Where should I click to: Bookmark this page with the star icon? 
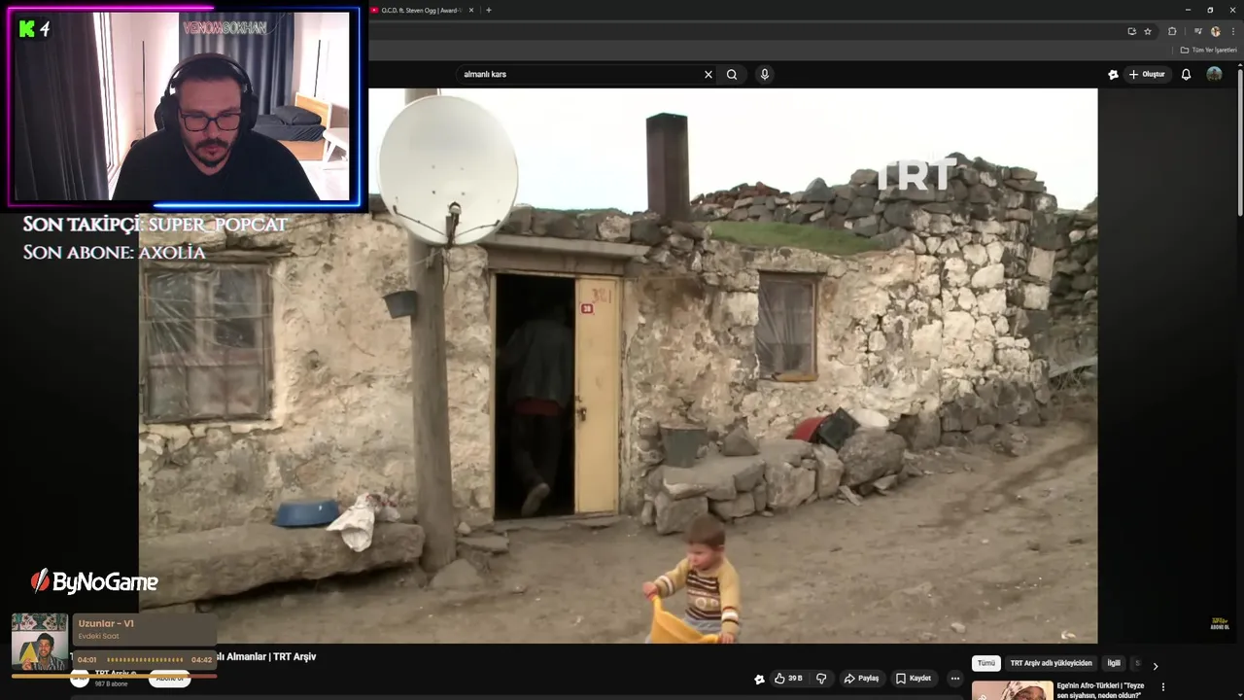[x=1147, y=31]
